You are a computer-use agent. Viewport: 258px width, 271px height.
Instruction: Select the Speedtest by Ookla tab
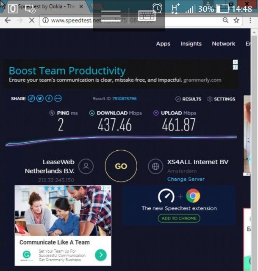click(x=47, y=7)
